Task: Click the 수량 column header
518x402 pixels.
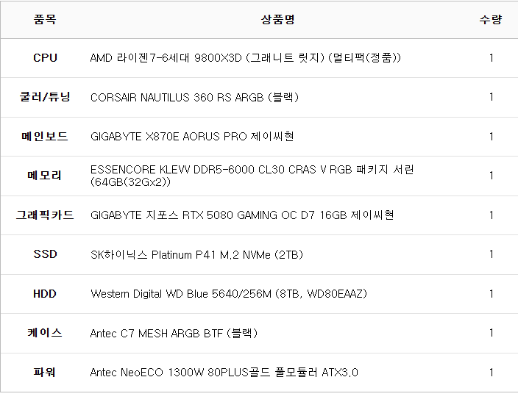Action: point(491,20)
